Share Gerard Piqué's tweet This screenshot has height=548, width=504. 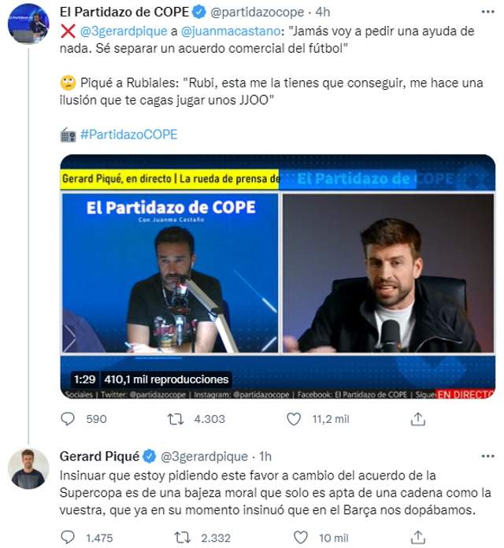pos(417,537)
